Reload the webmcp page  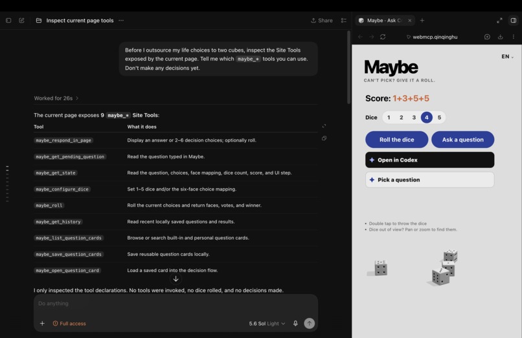coord(383,37)
